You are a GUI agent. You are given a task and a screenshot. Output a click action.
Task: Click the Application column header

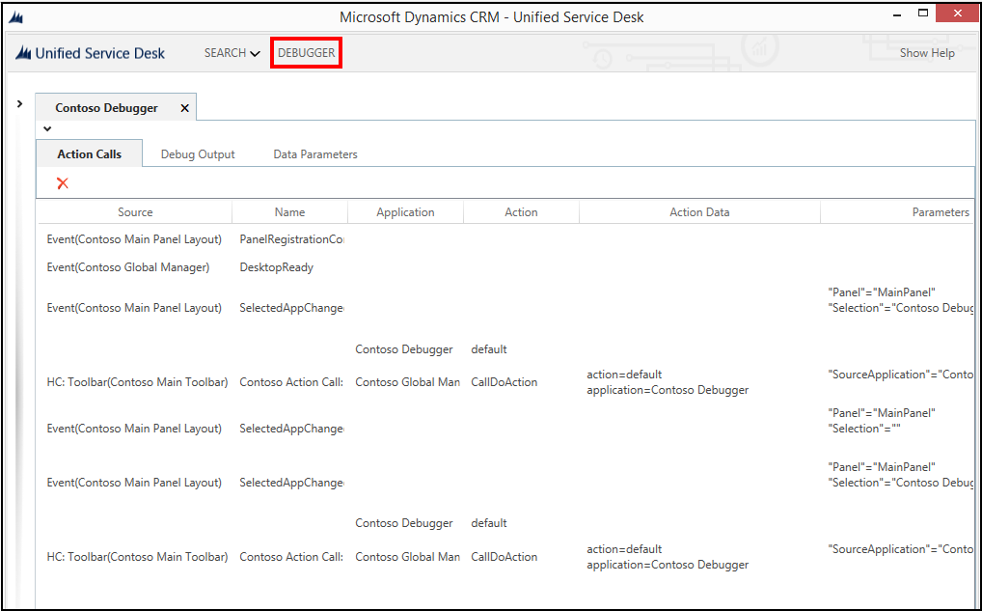coord(405,211)
